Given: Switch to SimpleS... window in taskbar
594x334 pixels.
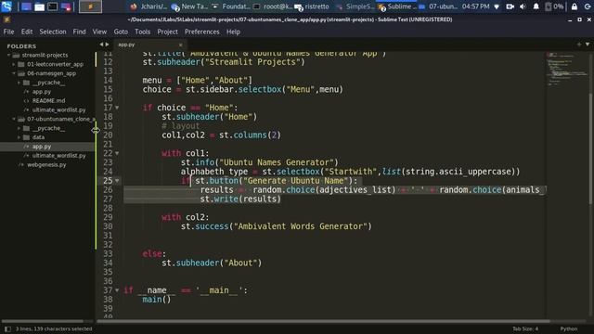Looking at the screenshot, I should coord(355,6).
